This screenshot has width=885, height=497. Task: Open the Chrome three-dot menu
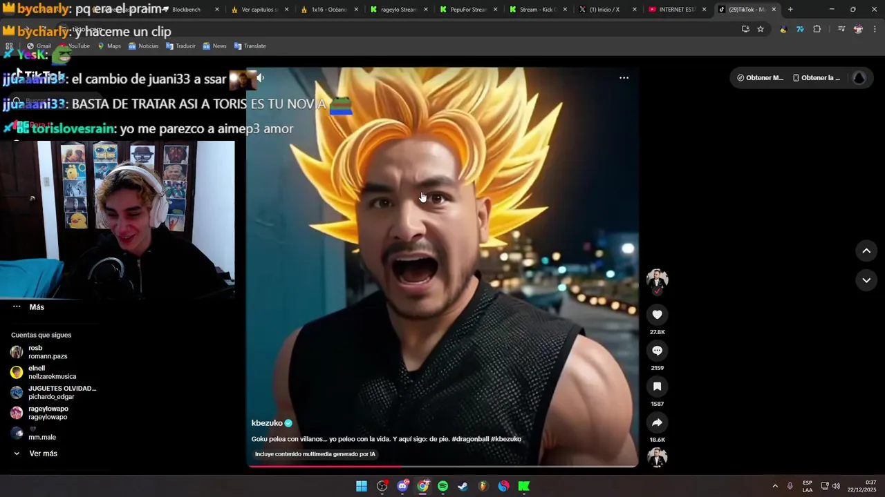[875, 29]
